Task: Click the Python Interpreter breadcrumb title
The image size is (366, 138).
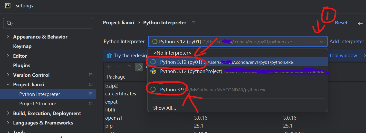Action: (x=165, y=23)
